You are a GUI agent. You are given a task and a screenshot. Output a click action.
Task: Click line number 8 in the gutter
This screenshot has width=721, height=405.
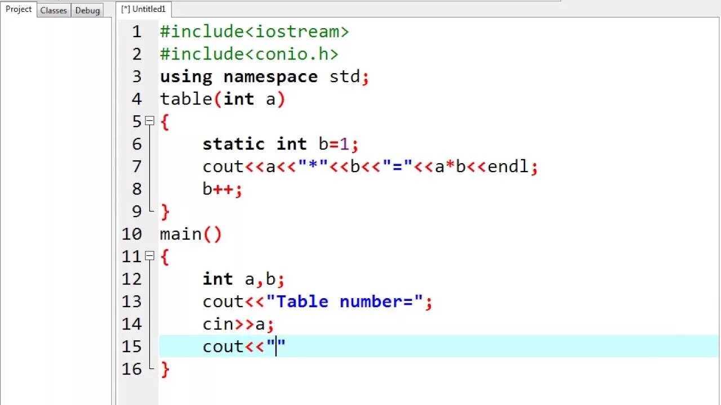click(x=137, y=189)
